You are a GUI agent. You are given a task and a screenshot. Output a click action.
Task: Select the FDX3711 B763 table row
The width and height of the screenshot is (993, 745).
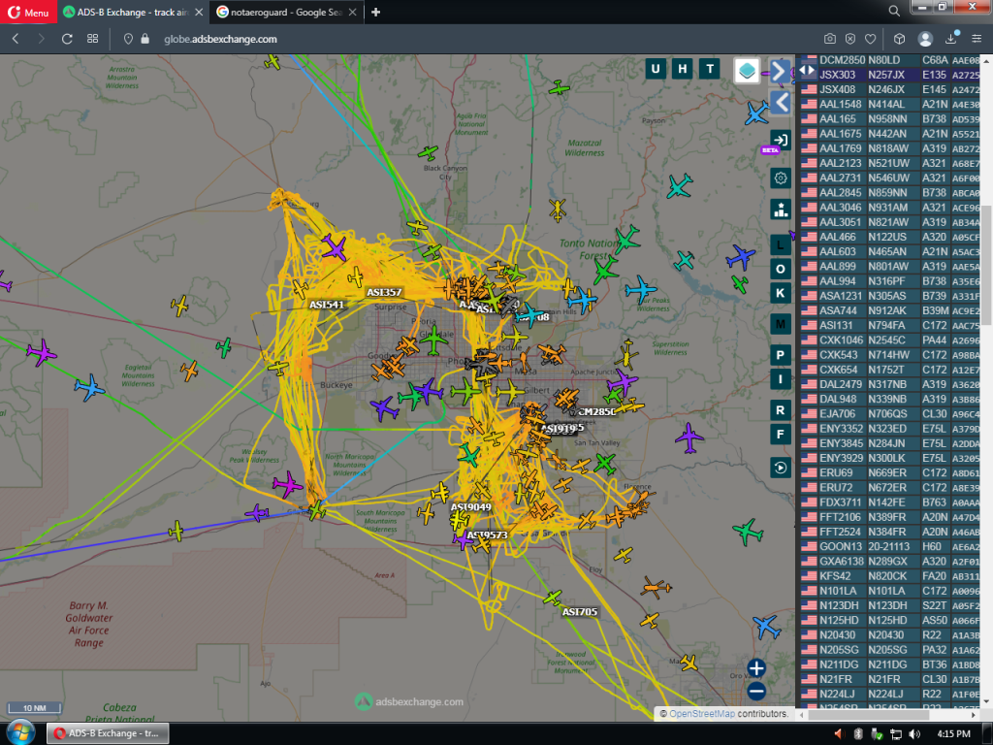(889, 502)
